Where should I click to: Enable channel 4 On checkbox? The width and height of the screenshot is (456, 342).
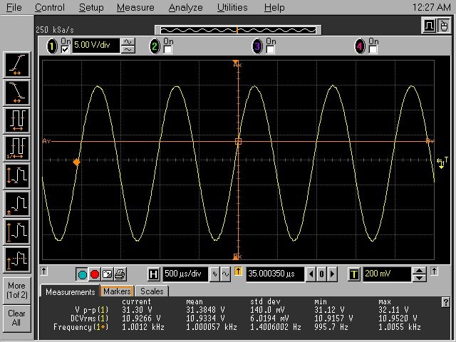pyautogui.click(x=373, y=49)
